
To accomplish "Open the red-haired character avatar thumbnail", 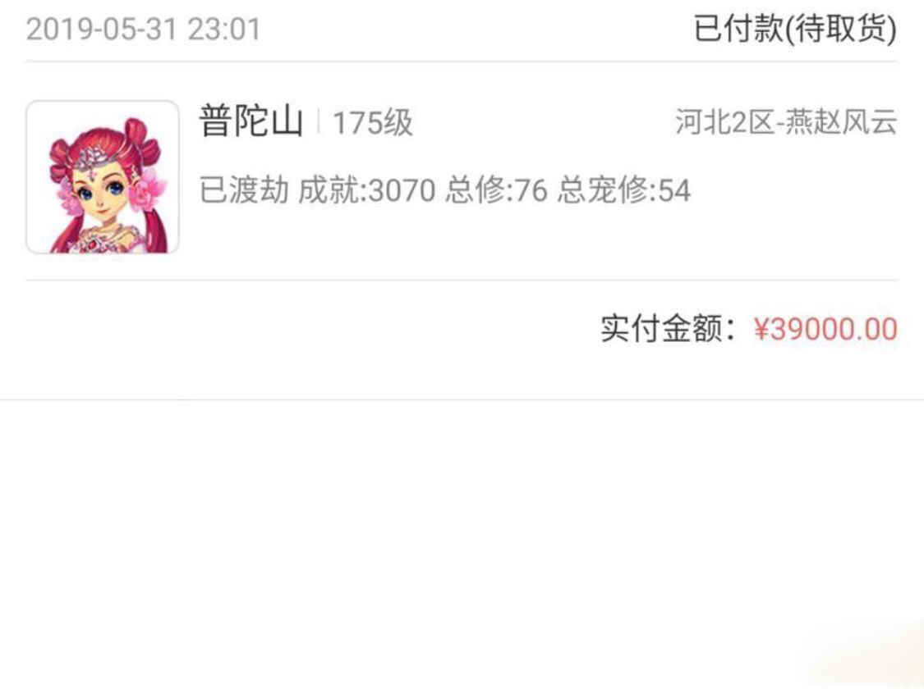I will tap(103, 177).
